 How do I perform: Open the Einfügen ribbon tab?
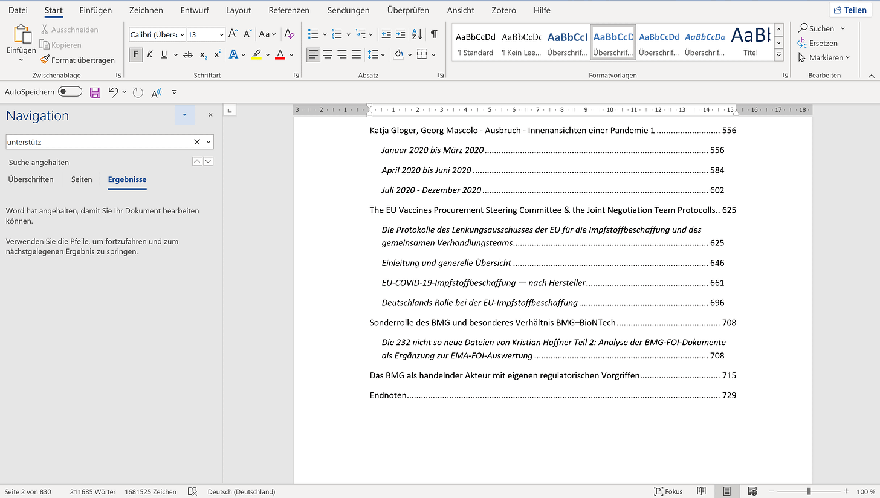(x=95, y=10)
